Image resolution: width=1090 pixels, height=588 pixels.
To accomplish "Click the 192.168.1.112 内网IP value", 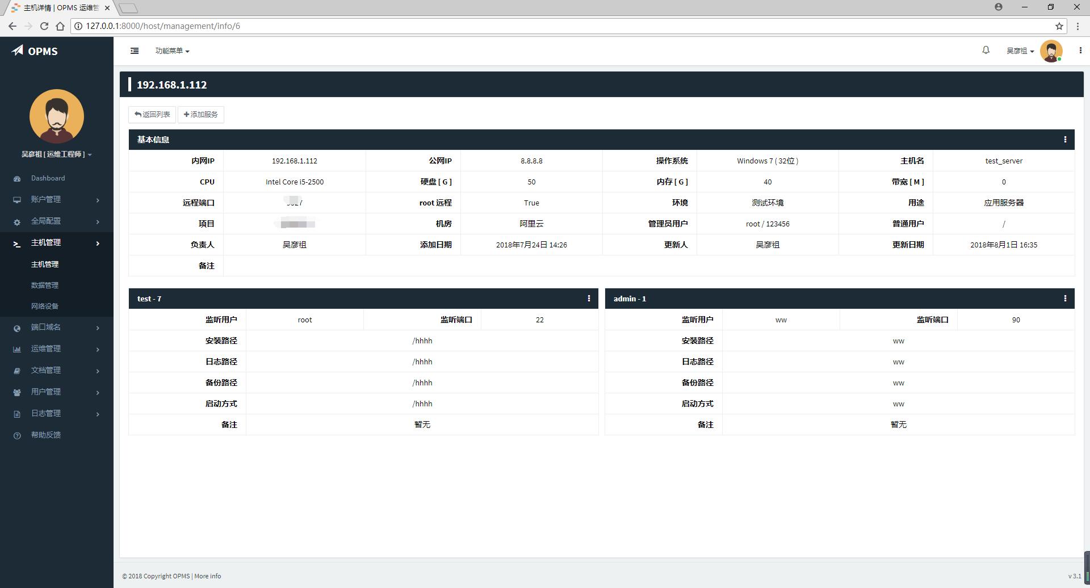I will pyautogui.click(x=295, y=161).
